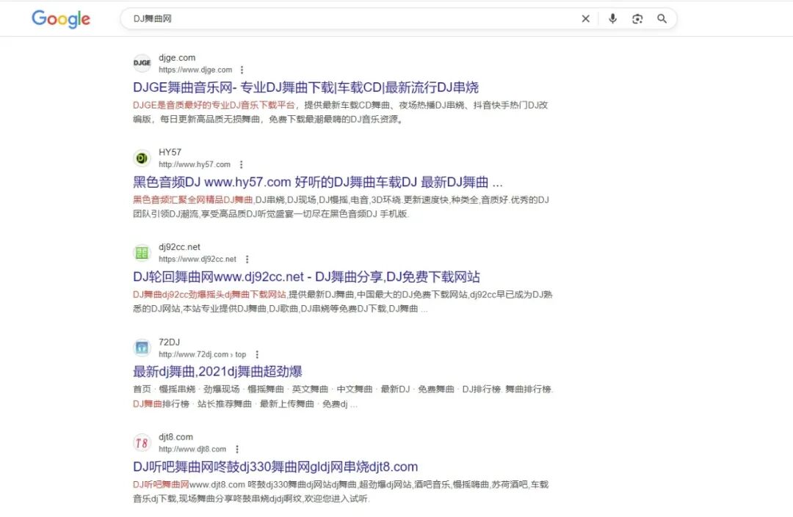Click the DJGE site favicon

[142, 63]
